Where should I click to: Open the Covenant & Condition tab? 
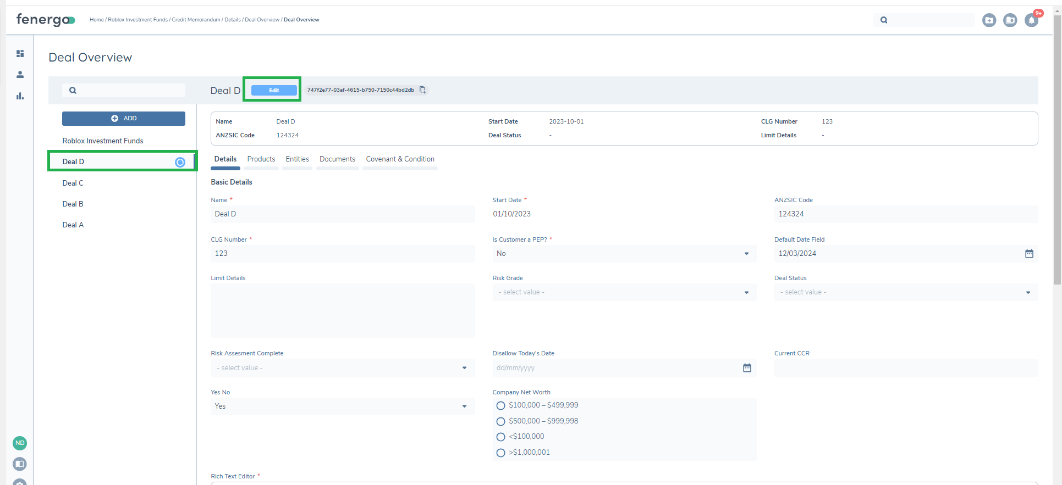[x=400, y=159]
